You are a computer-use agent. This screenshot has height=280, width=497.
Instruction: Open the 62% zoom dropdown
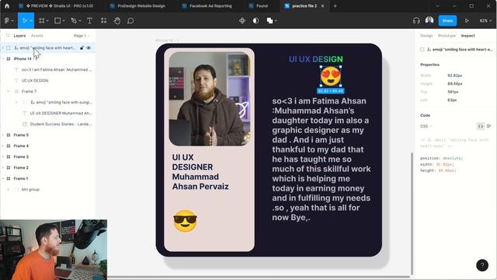(485, 21)
